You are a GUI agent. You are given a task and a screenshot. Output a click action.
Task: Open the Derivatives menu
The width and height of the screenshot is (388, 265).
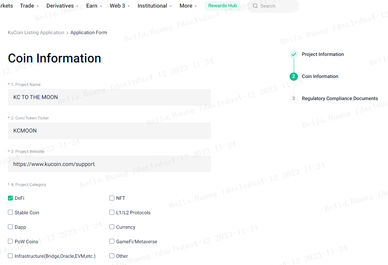click(60, 6)
